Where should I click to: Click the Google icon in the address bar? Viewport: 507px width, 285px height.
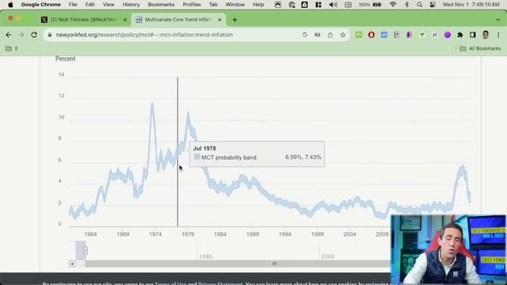(304, 35)
